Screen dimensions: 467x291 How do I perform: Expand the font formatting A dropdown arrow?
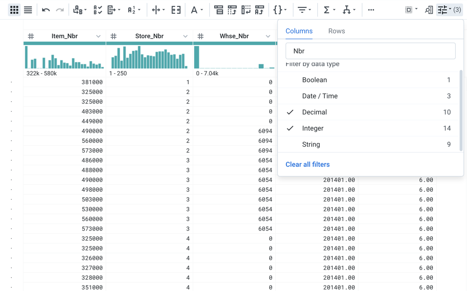[201, 9]
